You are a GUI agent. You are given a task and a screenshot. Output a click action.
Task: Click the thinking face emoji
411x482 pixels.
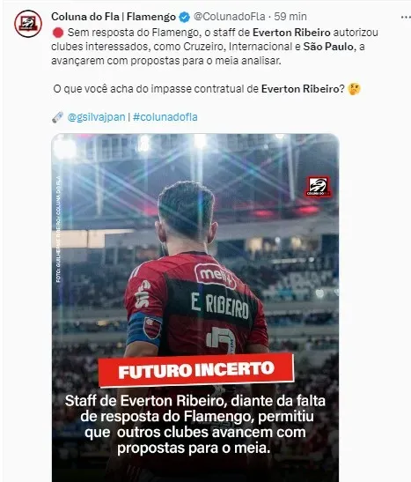click(354, 89)
